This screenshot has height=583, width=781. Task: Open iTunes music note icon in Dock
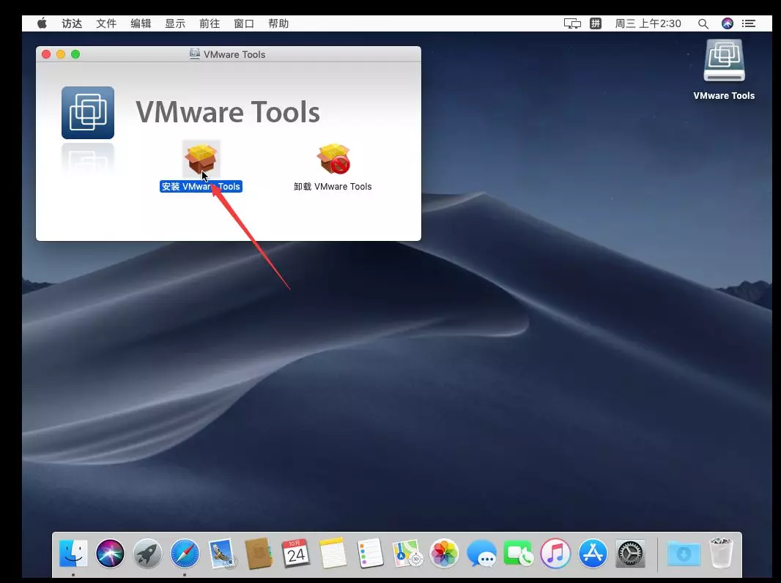click(x=556, y=553)
